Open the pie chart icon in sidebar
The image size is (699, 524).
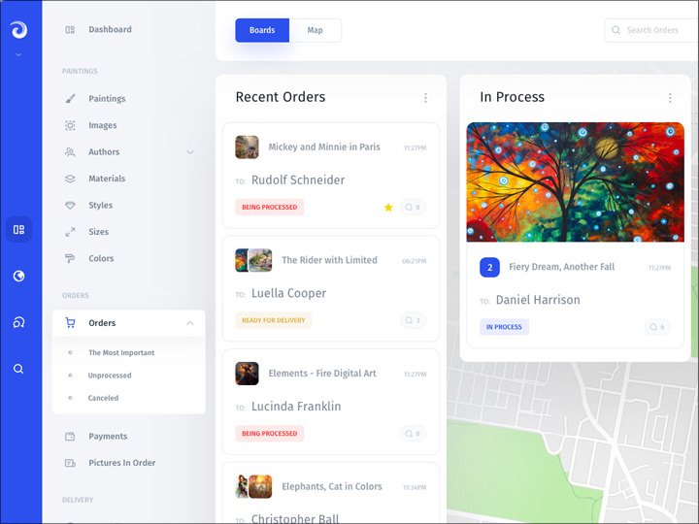(x=18, y=277)
